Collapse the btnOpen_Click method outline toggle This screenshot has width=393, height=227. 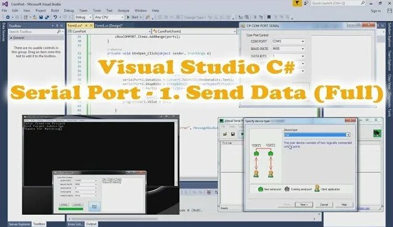pyautogui.click(x=90, y=53)
